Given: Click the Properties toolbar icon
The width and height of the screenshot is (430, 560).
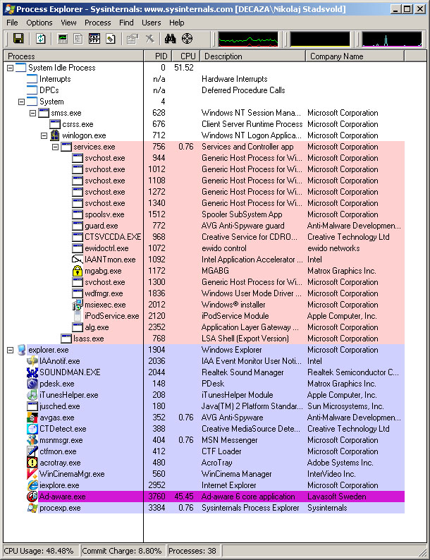Looking at the screenshot, I should click(133, 39).
